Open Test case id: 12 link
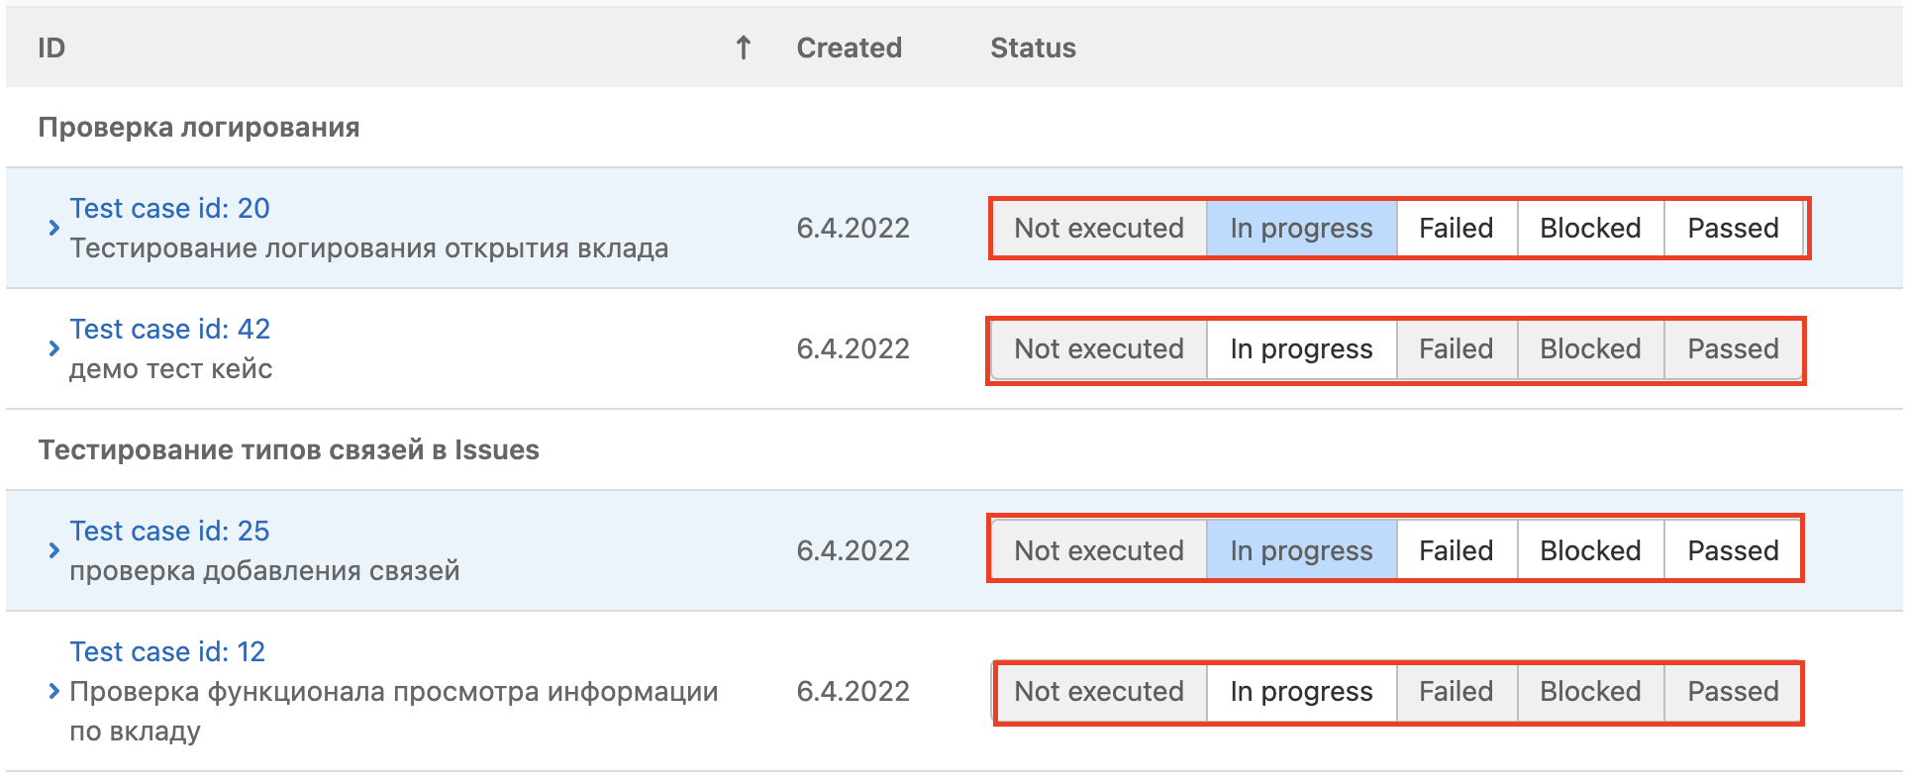The image size is (1907, 784). click(167, 651)
